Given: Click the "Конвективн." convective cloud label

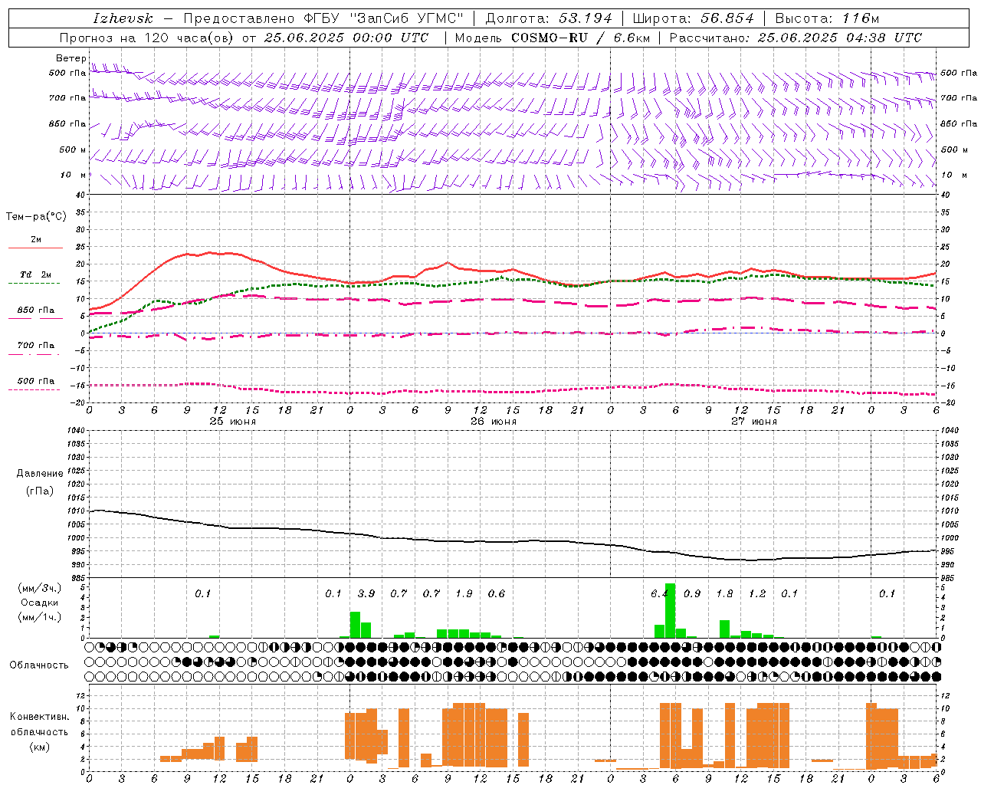Looking at the screenshot, I should pos(39,717).
